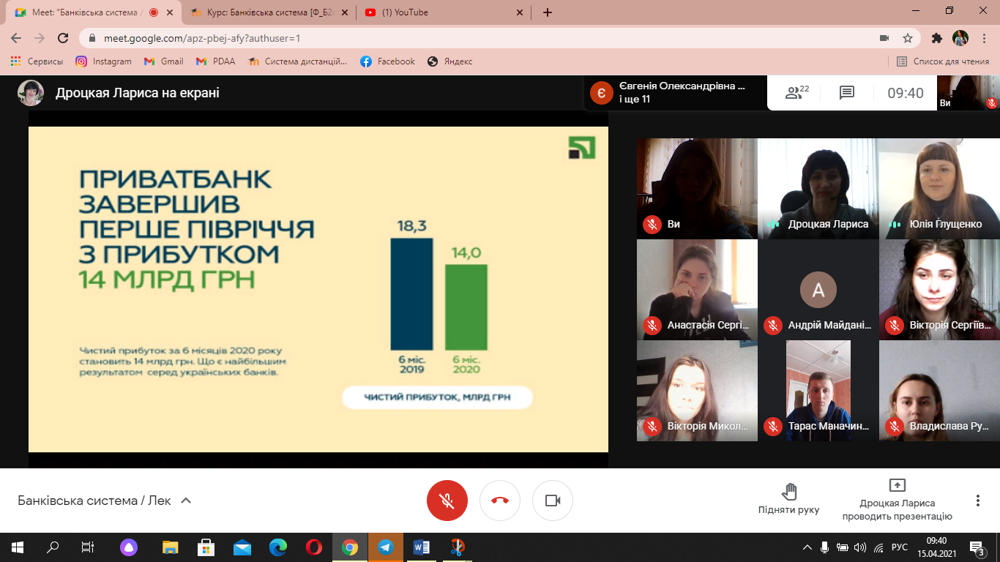This screenshot has width=1000, height=562.
Task: Open volume control in system tray
Action: 860,547
